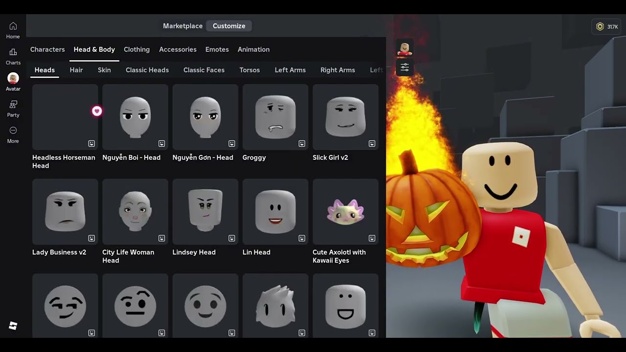Screen dimensions: 626x352
Task: Open the avatar settings sliders icon
Action: [x=404, y=67]
